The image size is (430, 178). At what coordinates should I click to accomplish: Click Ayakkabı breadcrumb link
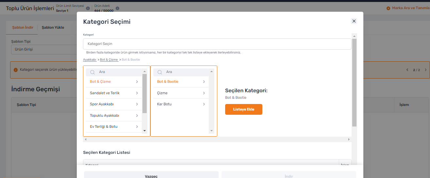pyautogui.click(x=90, y=60)
